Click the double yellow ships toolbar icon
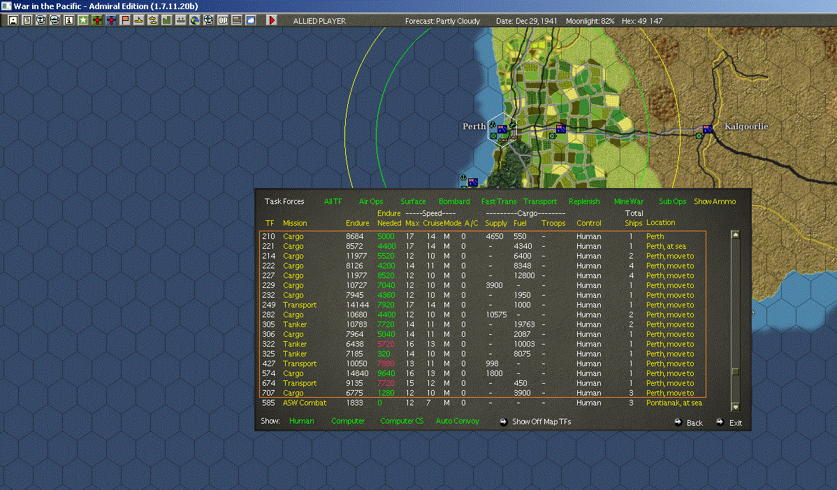The image size is (837, 490). coord(153,20)
